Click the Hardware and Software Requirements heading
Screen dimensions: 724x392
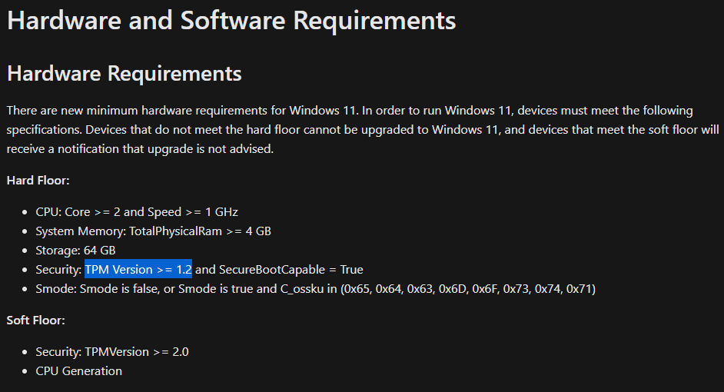[231, 21]
